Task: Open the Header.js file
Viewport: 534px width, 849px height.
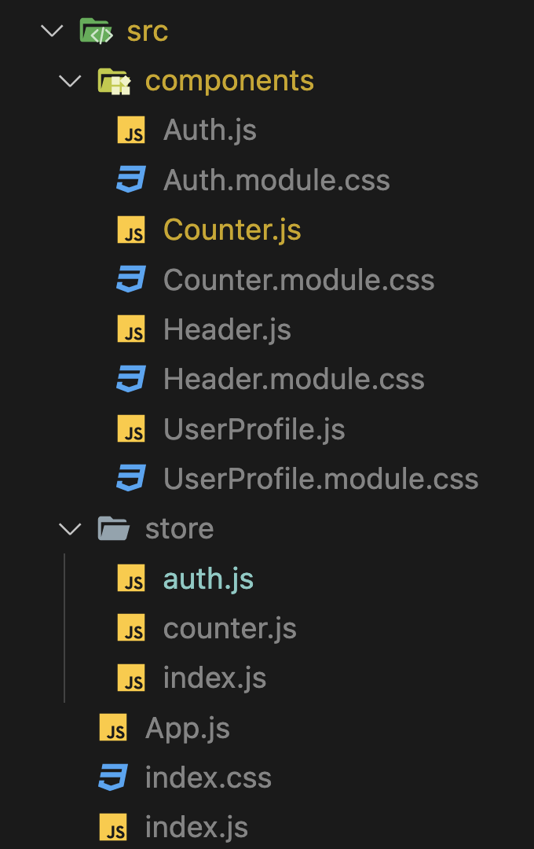Action: 227,329
